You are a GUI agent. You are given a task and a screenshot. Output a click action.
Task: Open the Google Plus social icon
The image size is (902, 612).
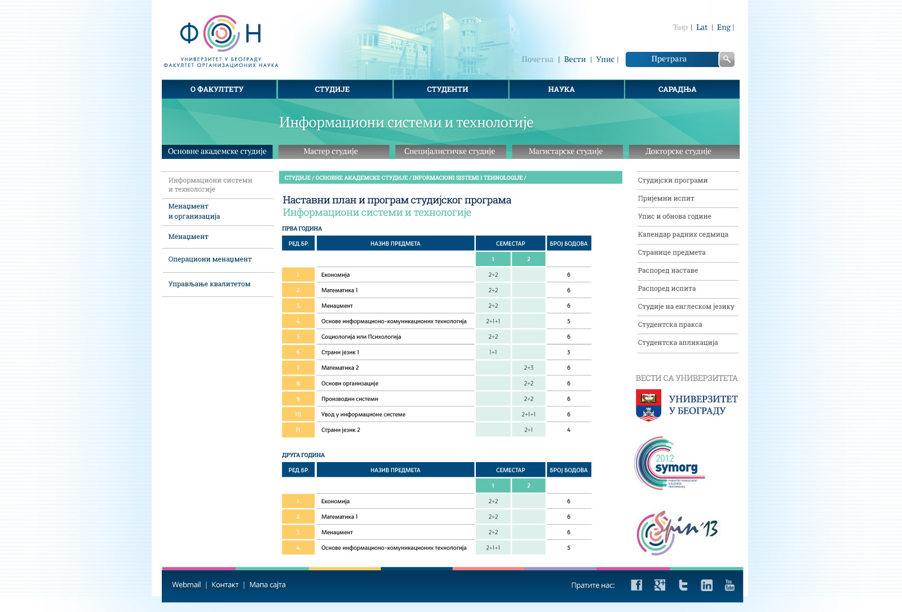pyautogui.click(x=660, y=585)
